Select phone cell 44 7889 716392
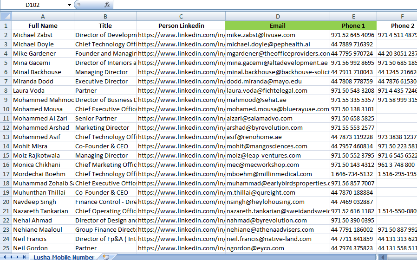 [353, 44]
